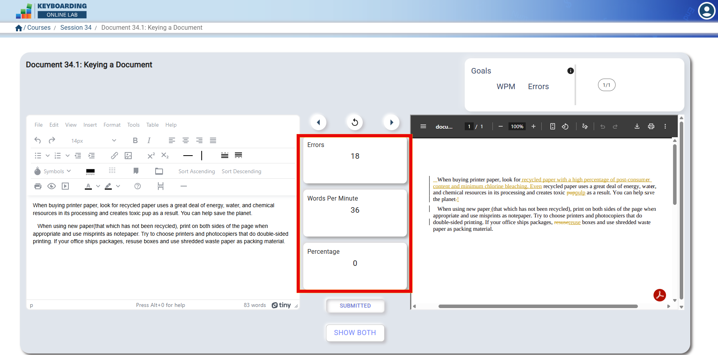Image resolution: width=718 pixels, height=355 pixels.
Task: Download the PDF document
Action: tap(637, 126)
